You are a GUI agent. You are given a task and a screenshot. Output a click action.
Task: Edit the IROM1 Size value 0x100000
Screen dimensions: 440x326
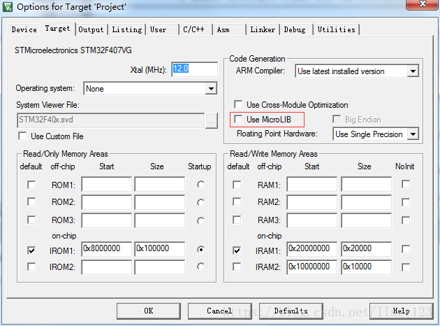(x=160, y=249)
